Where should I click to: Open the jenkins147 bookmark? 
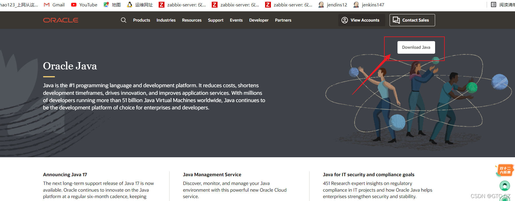369,5
